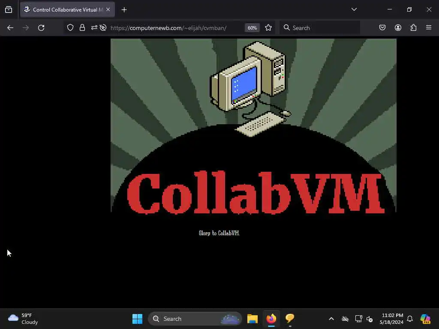The width and height of the screenshot is (439, 329).
Task: Open Firefox account menu
Action: click(398, 28)
